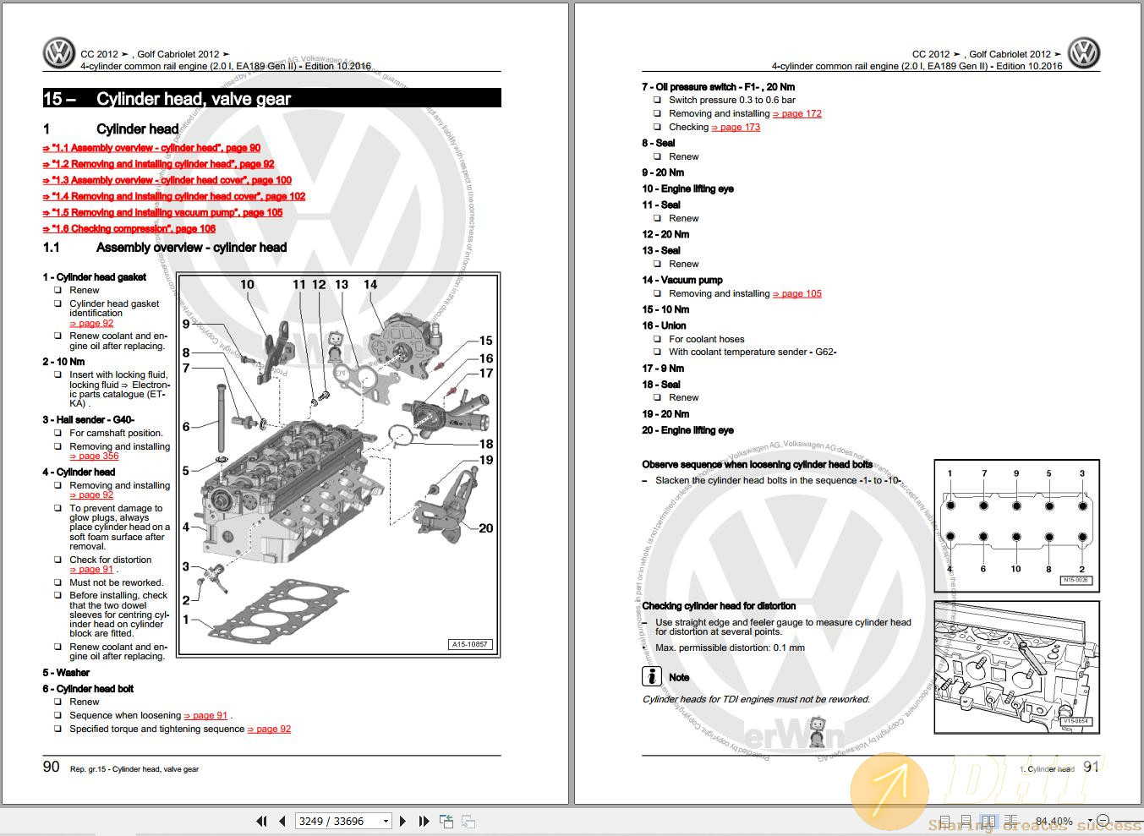Open link 1.1 Assembly overview - cylinder head
The height and width of the screenshot is (836, 1144).
click(x=151, y=148)
